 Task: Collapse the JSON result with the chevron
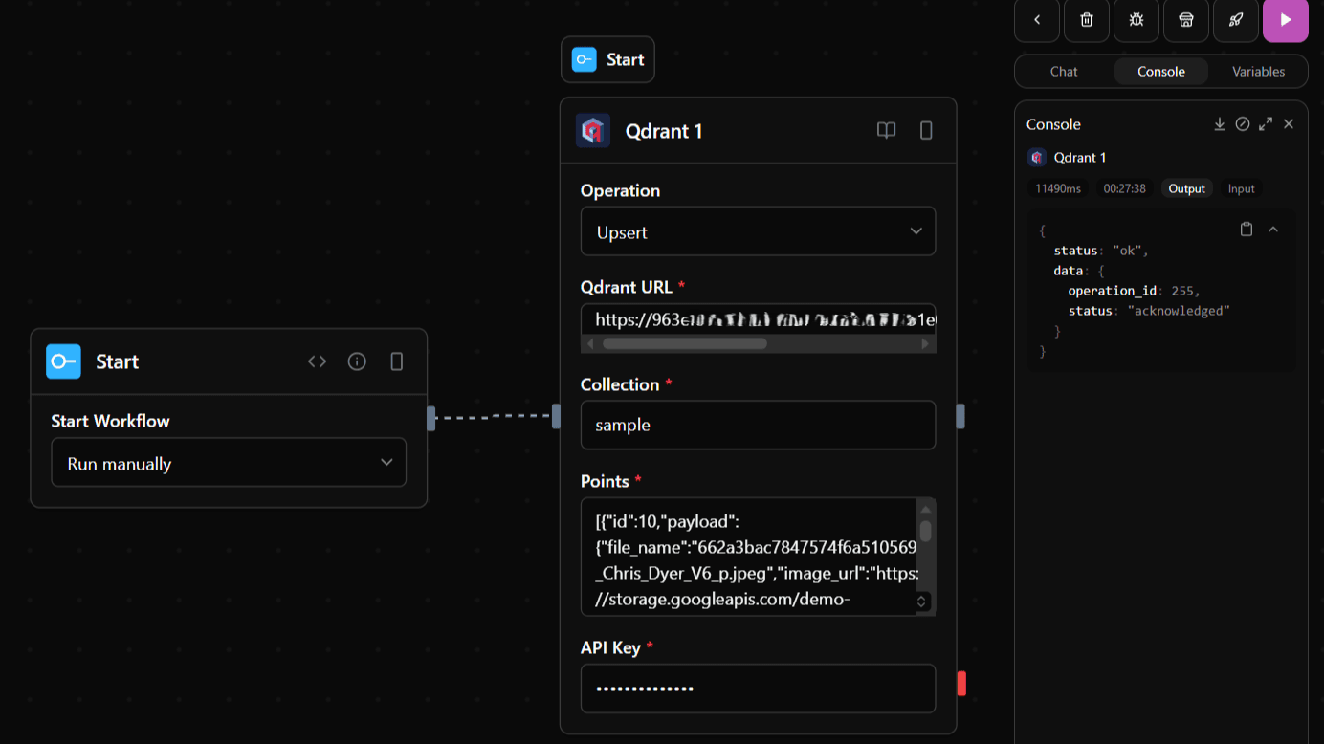tap(1273, 229)
